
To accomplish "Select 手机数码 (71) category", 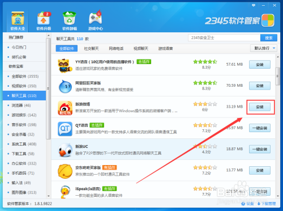I will (24, 173).
